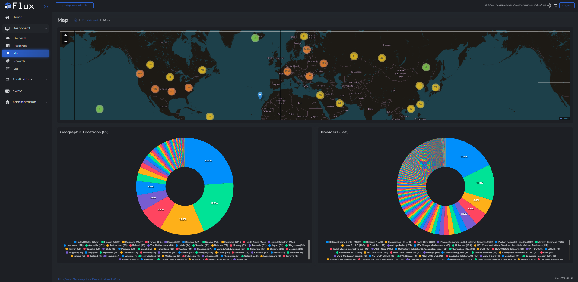Image resolution: width=578 pixels, height=282 pixels.
Task: Click the Flux logo icon
Action: 8,6
